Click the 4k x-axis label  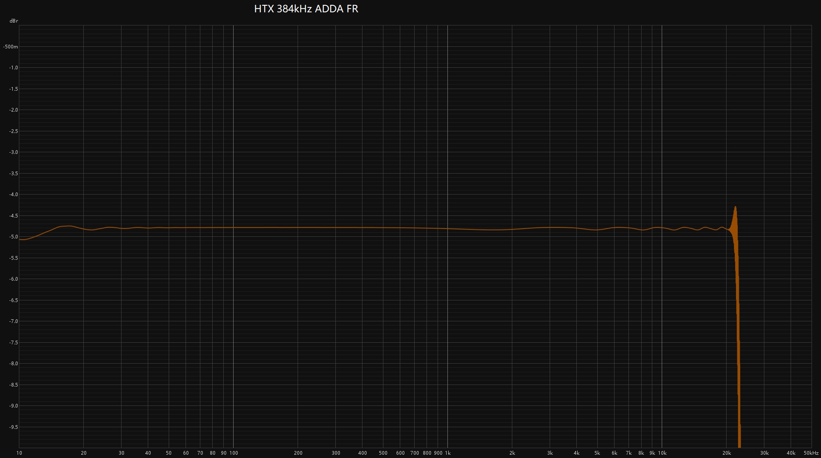[x=577, y=453]
